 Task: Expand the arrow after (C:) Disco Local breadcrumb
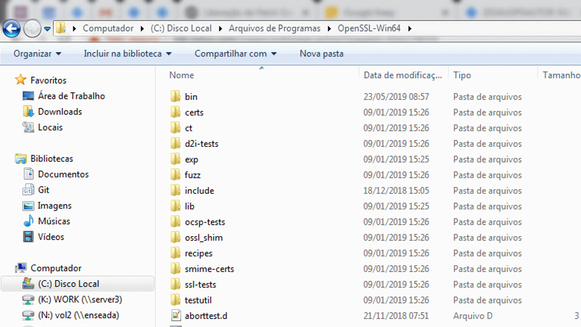[221, 29]
